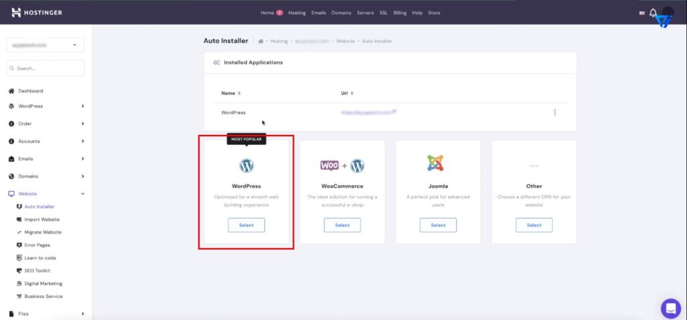The width and height of the screenshot is (687, 320).
Task: Open SSL in top navigation
Action: tap(383, 13)
